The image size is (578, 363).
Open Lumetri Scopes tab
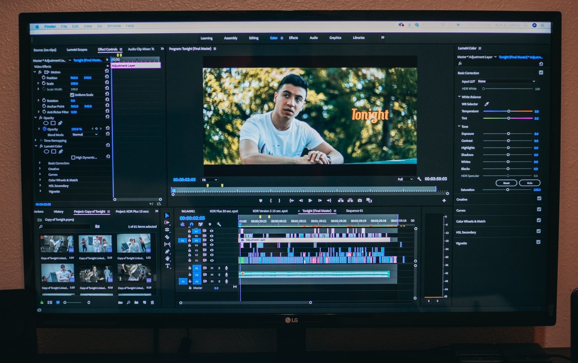click(x=77, y=50)
